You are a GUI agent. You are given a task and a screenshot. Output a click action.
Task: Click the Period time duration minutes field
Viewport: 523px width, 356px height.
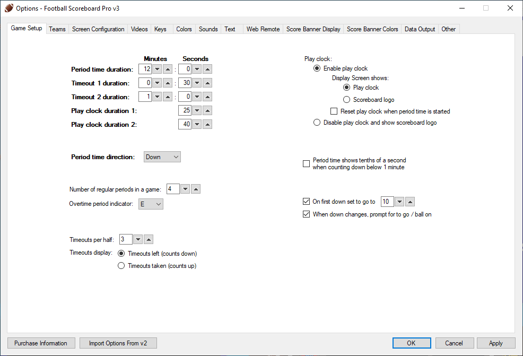[x=145, y=70]
